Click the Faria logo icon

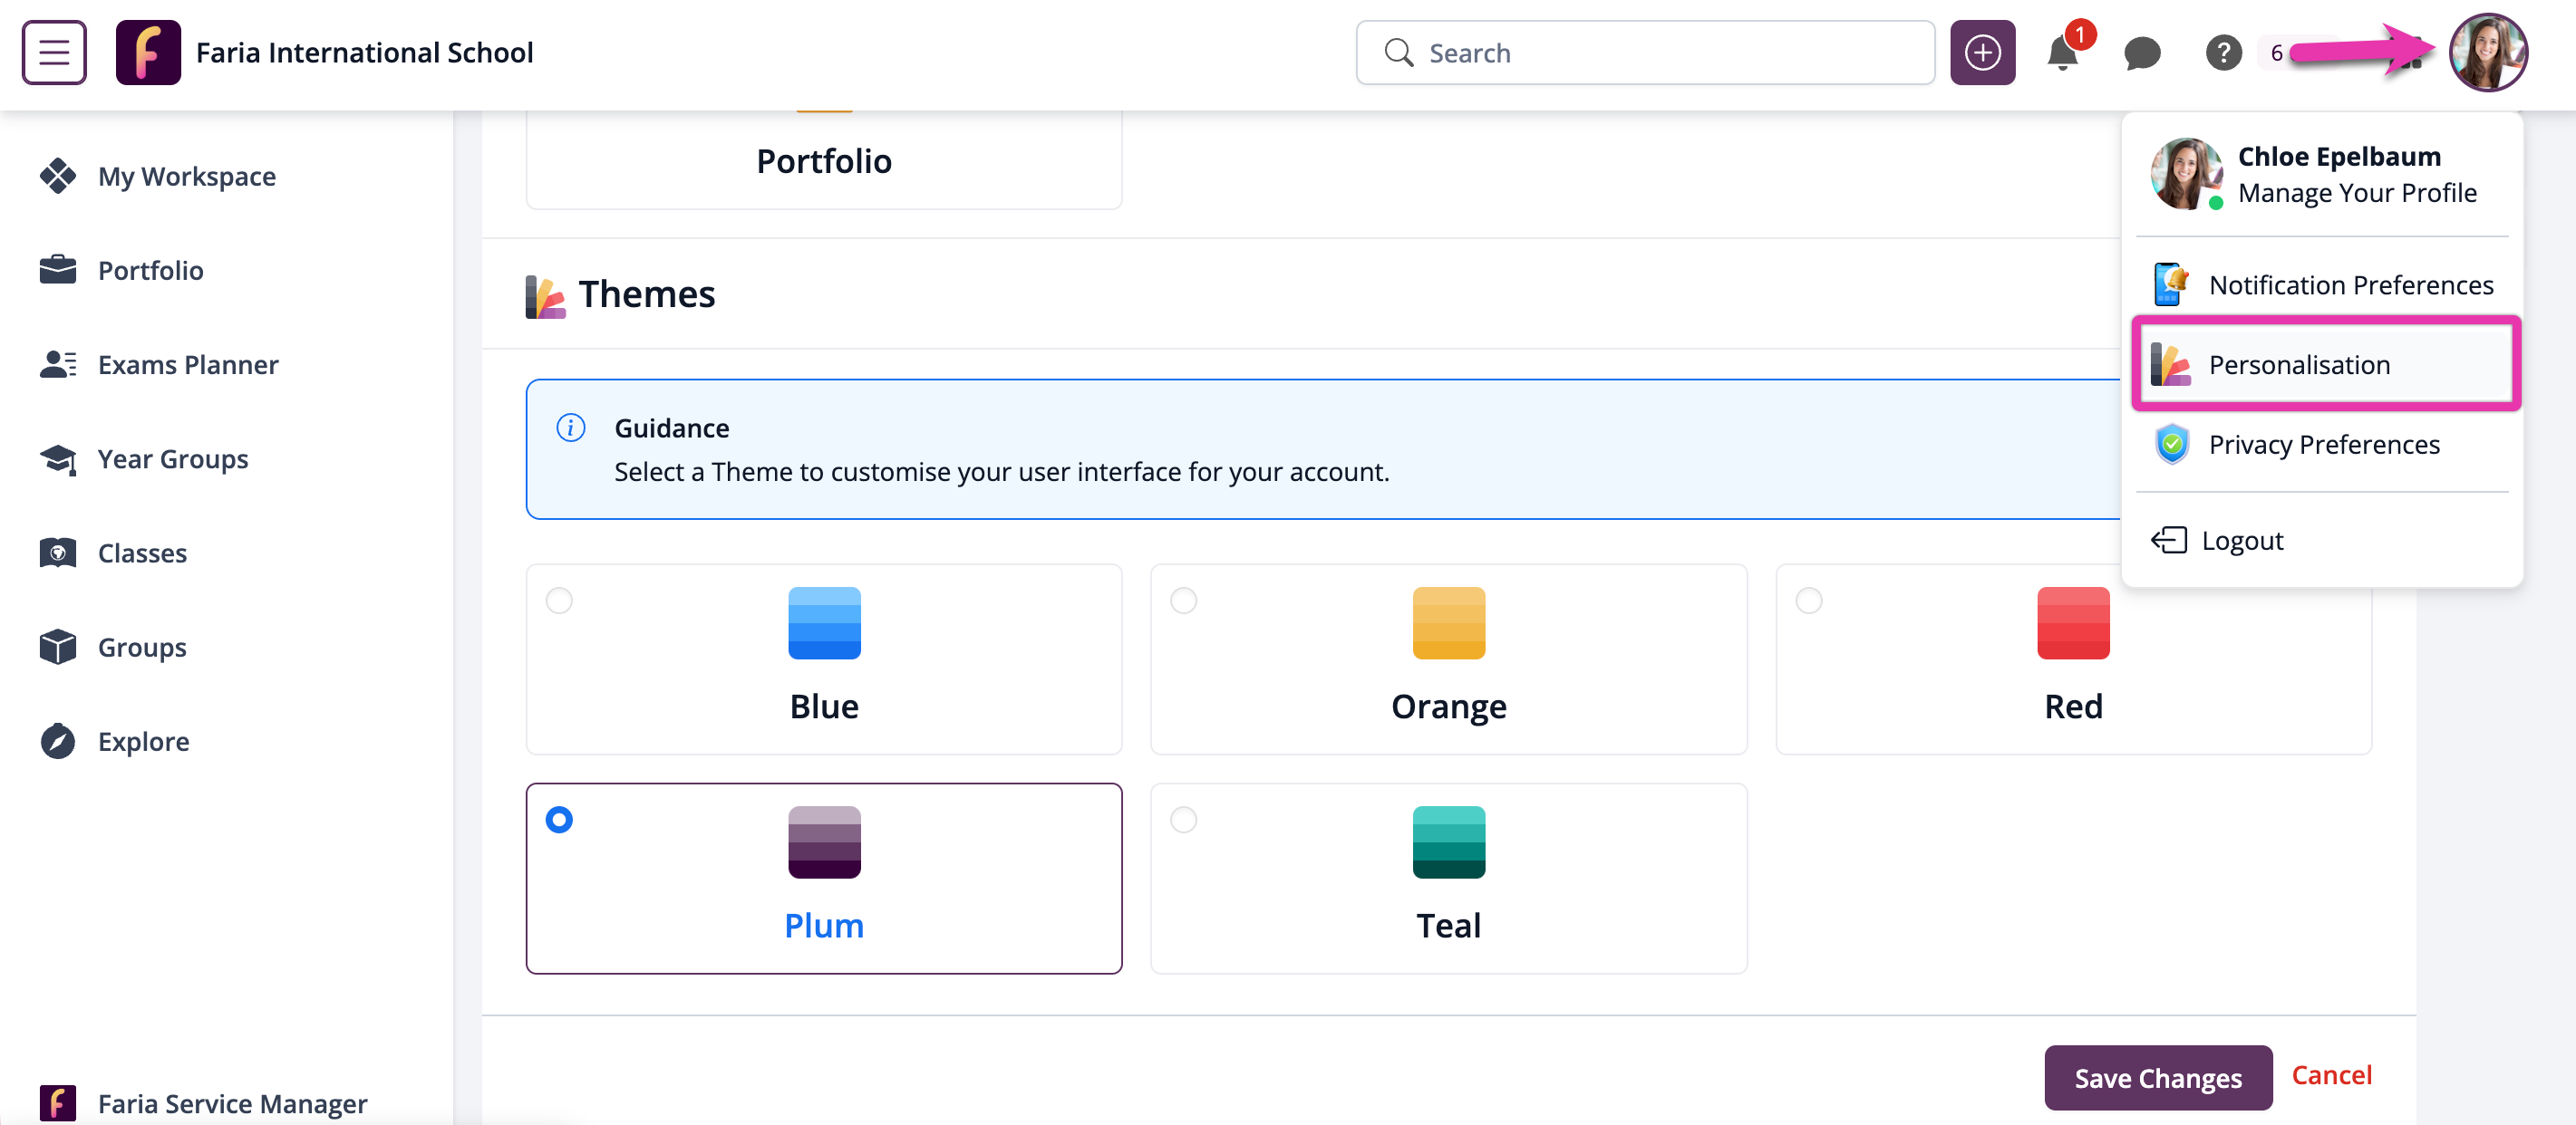(148, 53)
